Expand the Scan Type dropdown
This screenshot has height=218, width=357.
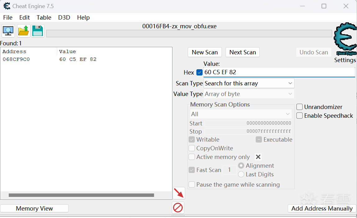click(x=249, y=83)
